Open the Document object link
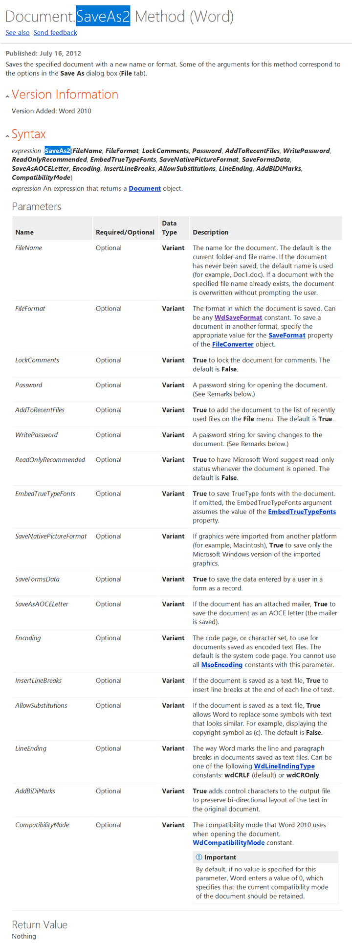 145,188
